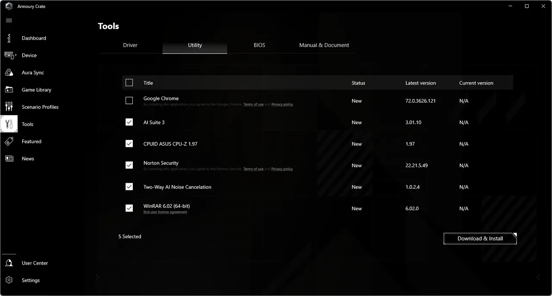Open the BIOS tab
The height and width of the screenshot is (296, 552).
pyautogui.click(x=260, y=45)
